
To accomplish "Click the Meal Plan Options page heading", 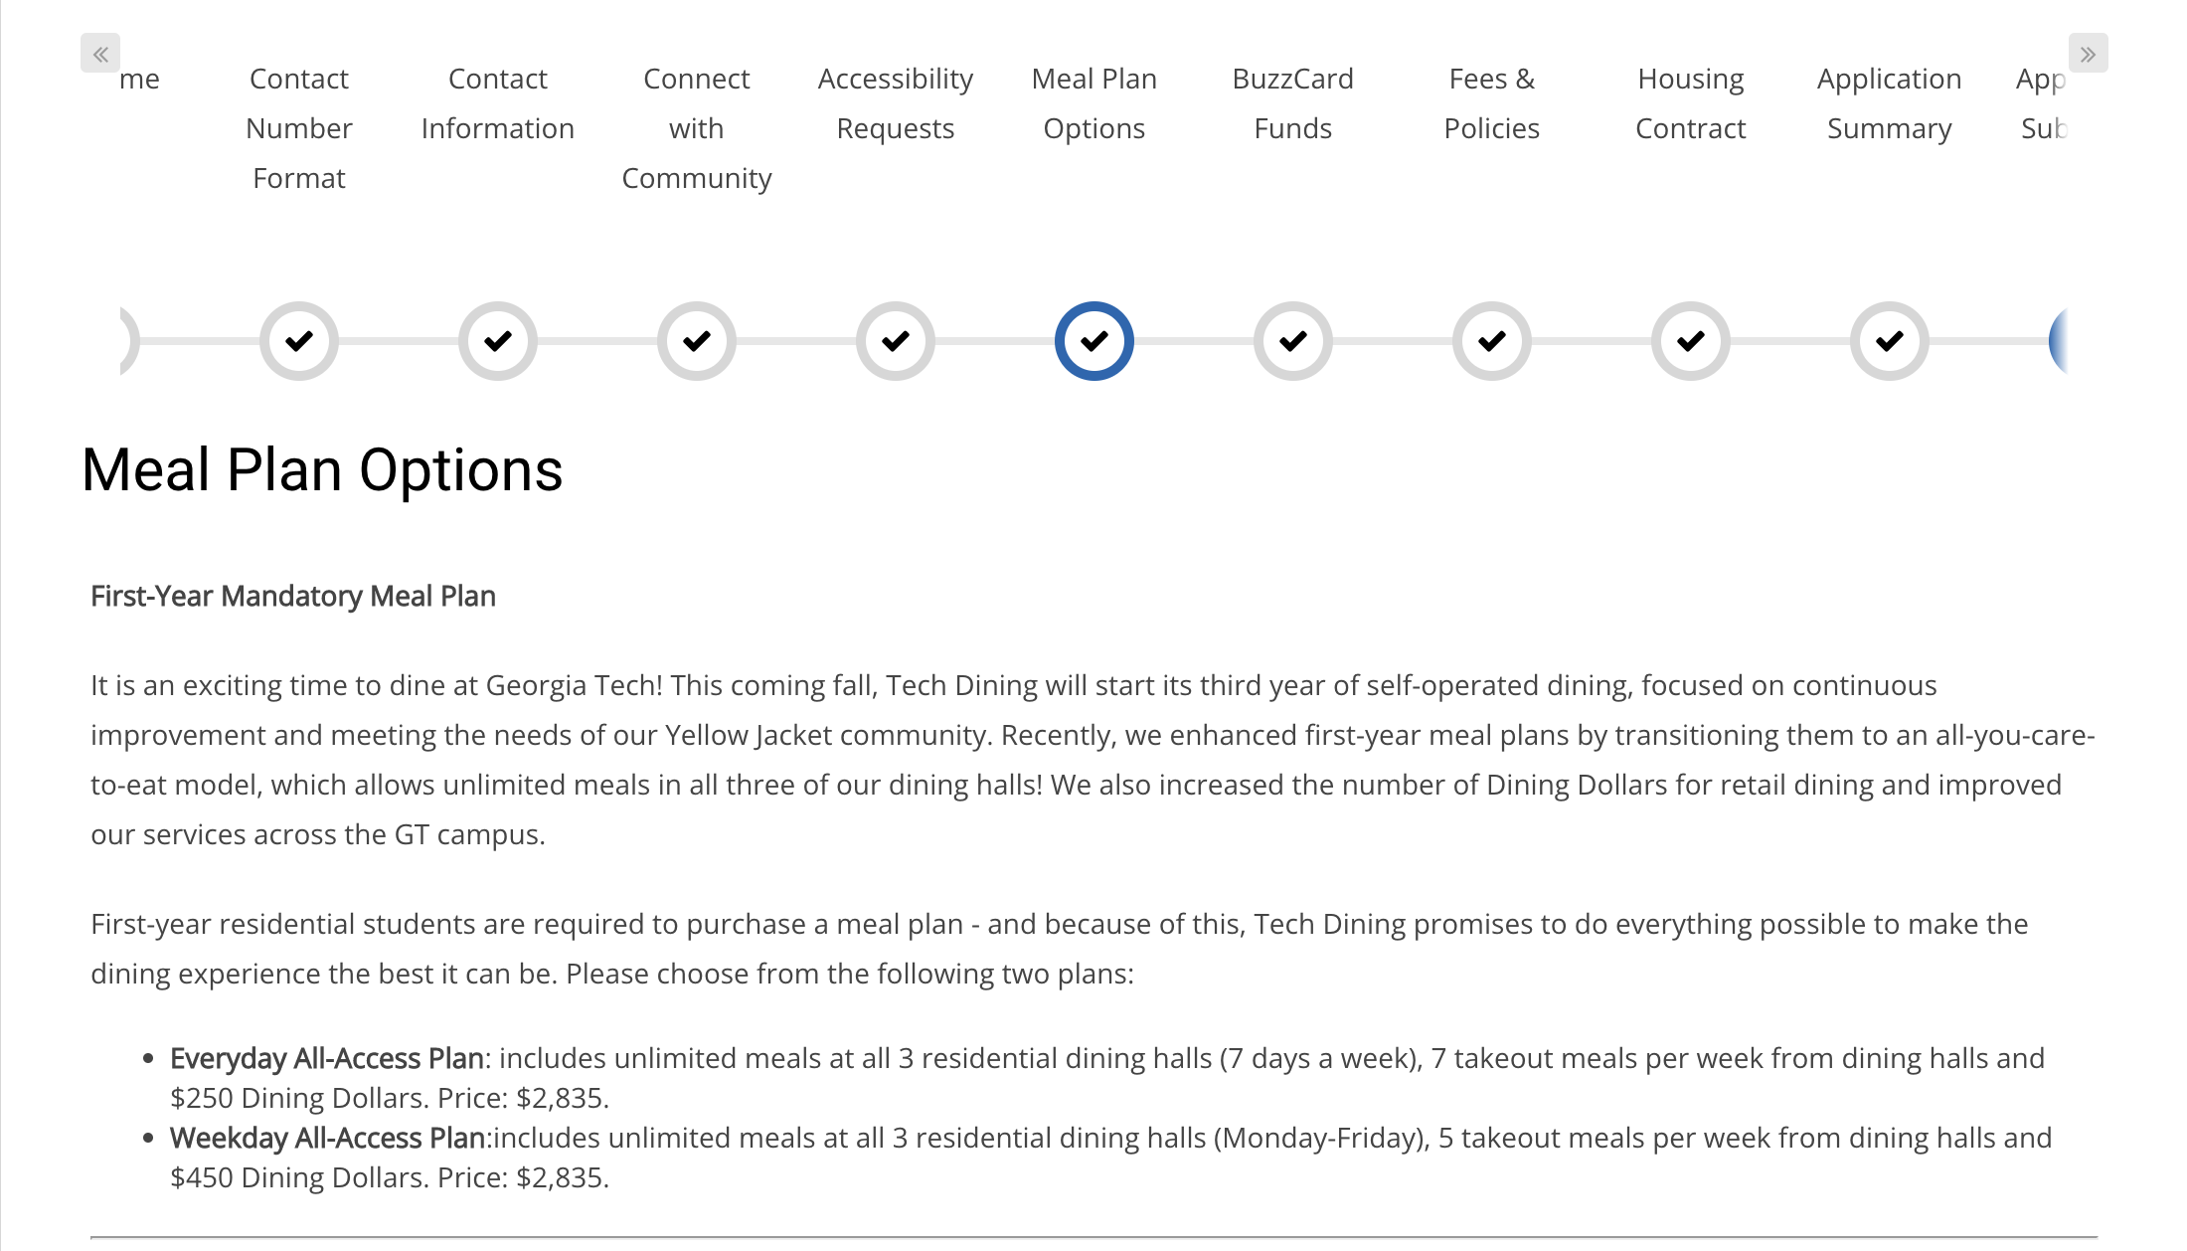I will click(322, 470).
